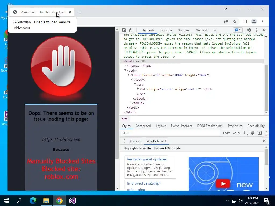Show hidden system tray icons
This screenshot has width=275, height=206.
click(x=227, y=201)
